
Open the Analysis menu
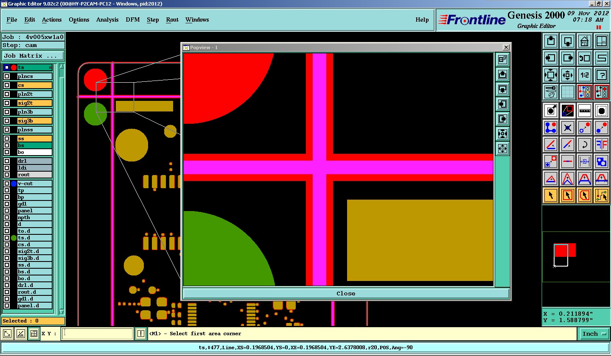(107, 19)
